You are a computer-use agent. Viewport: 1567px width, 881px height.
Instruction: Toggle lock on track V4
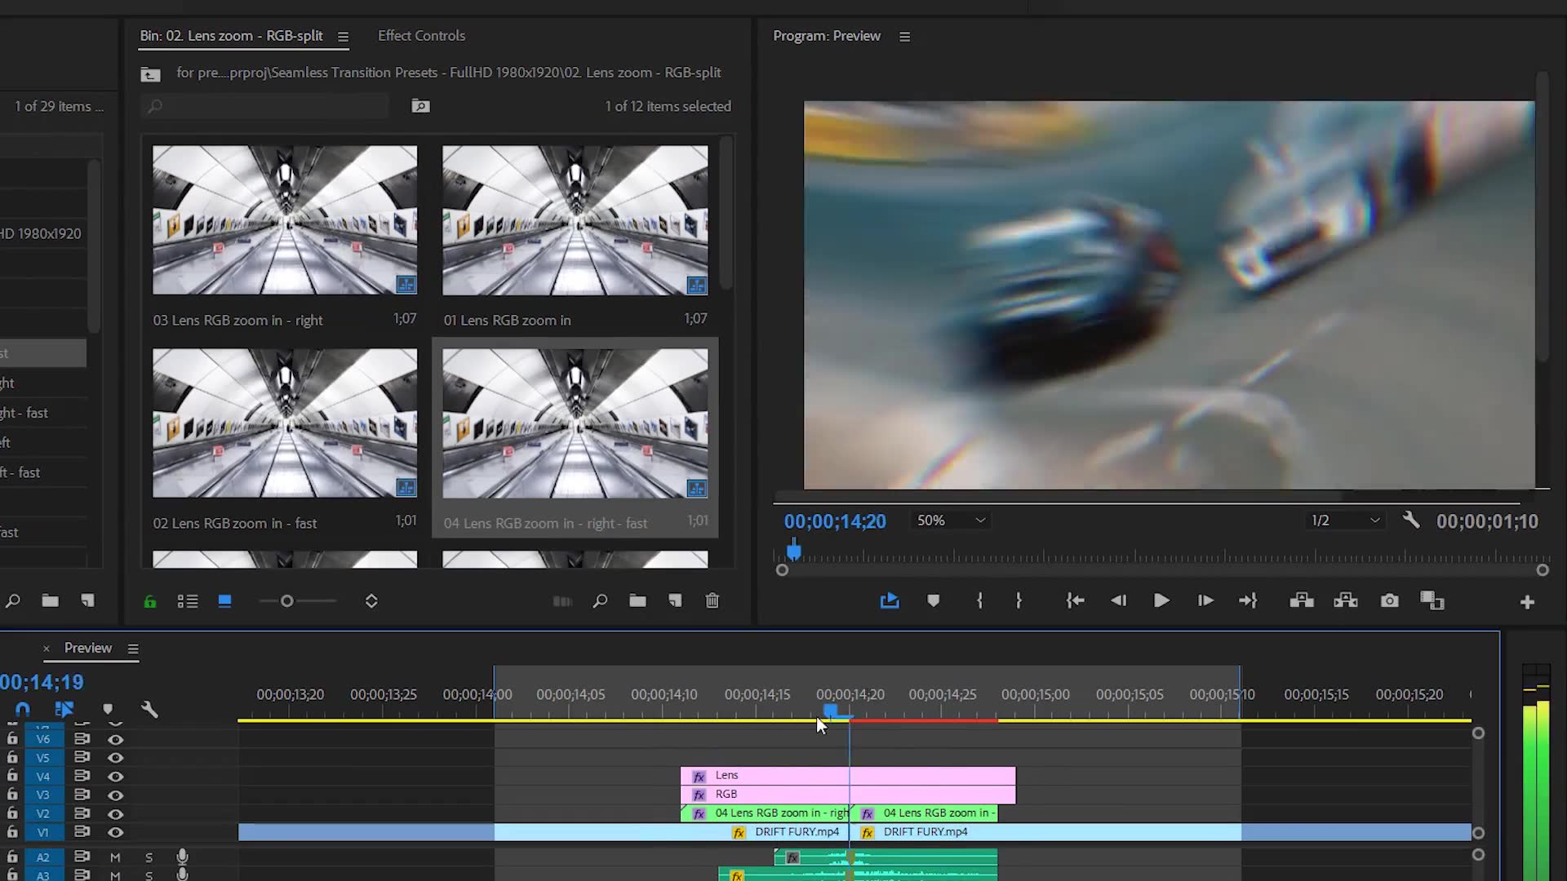(x=12, y=776)
